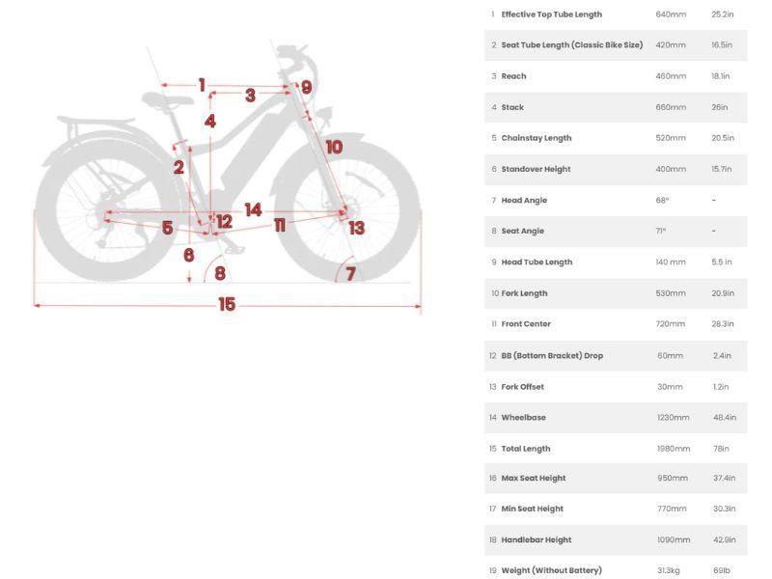Click the Handlebar Height row label

coord(536,539)
